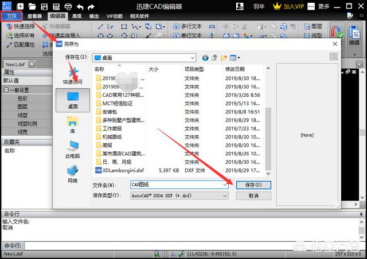The width and height of the screenshot is (367, 259).
Task: Click the New file icon in title bar
Action: coord(20,6)
